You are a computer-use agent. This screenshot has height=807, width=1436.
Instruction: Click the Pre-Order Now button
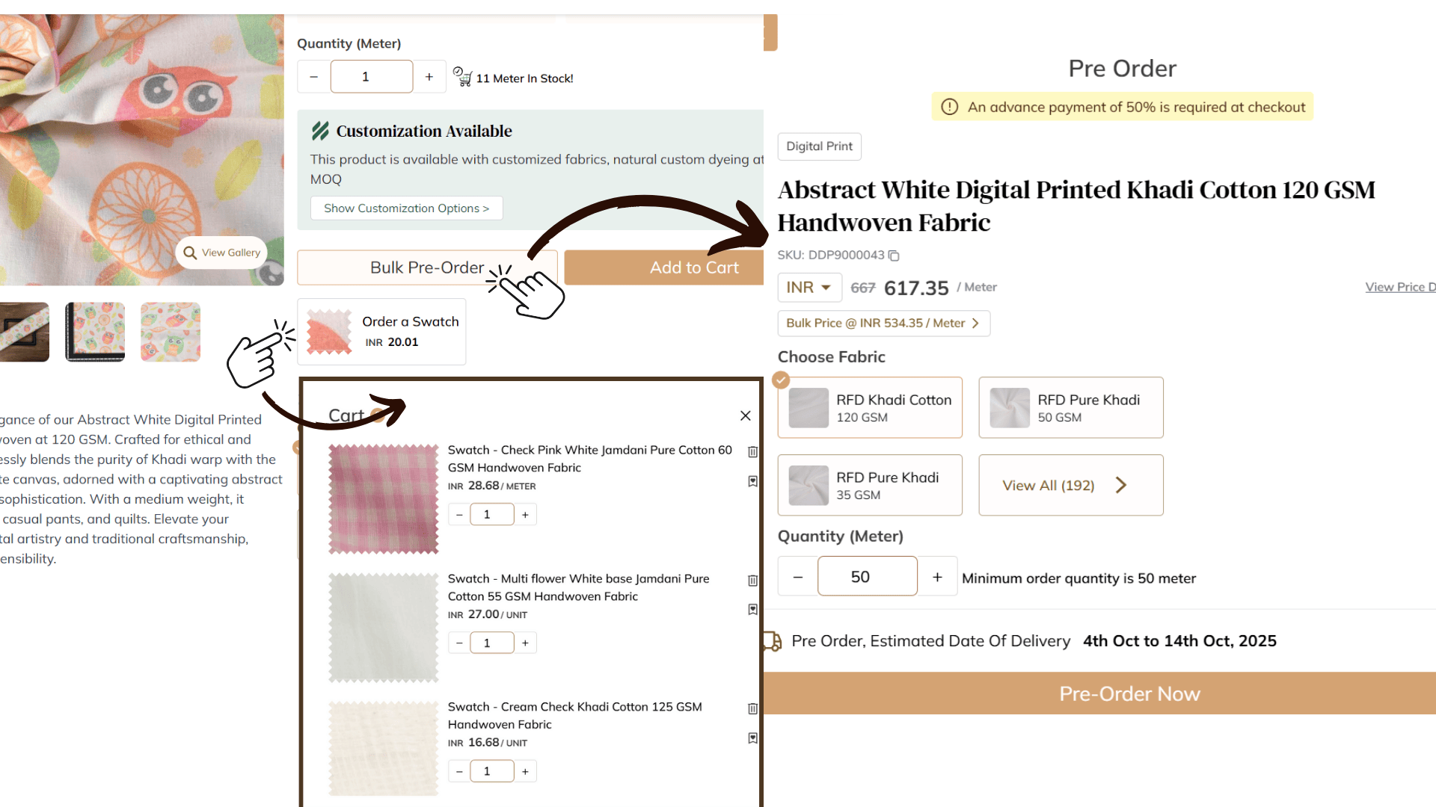tap(1129, 693)
